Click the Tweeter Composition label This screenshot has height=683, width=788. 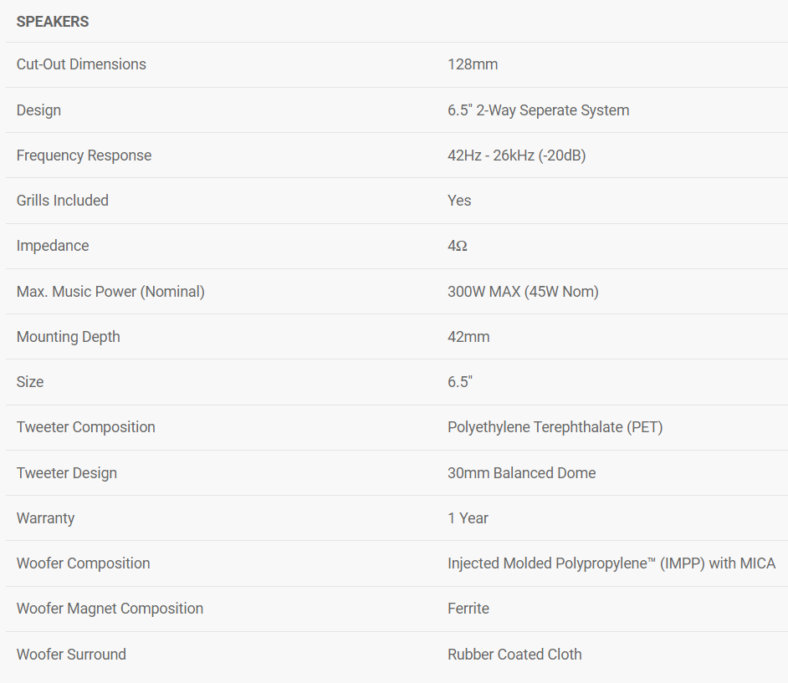[x=86, y=427]
